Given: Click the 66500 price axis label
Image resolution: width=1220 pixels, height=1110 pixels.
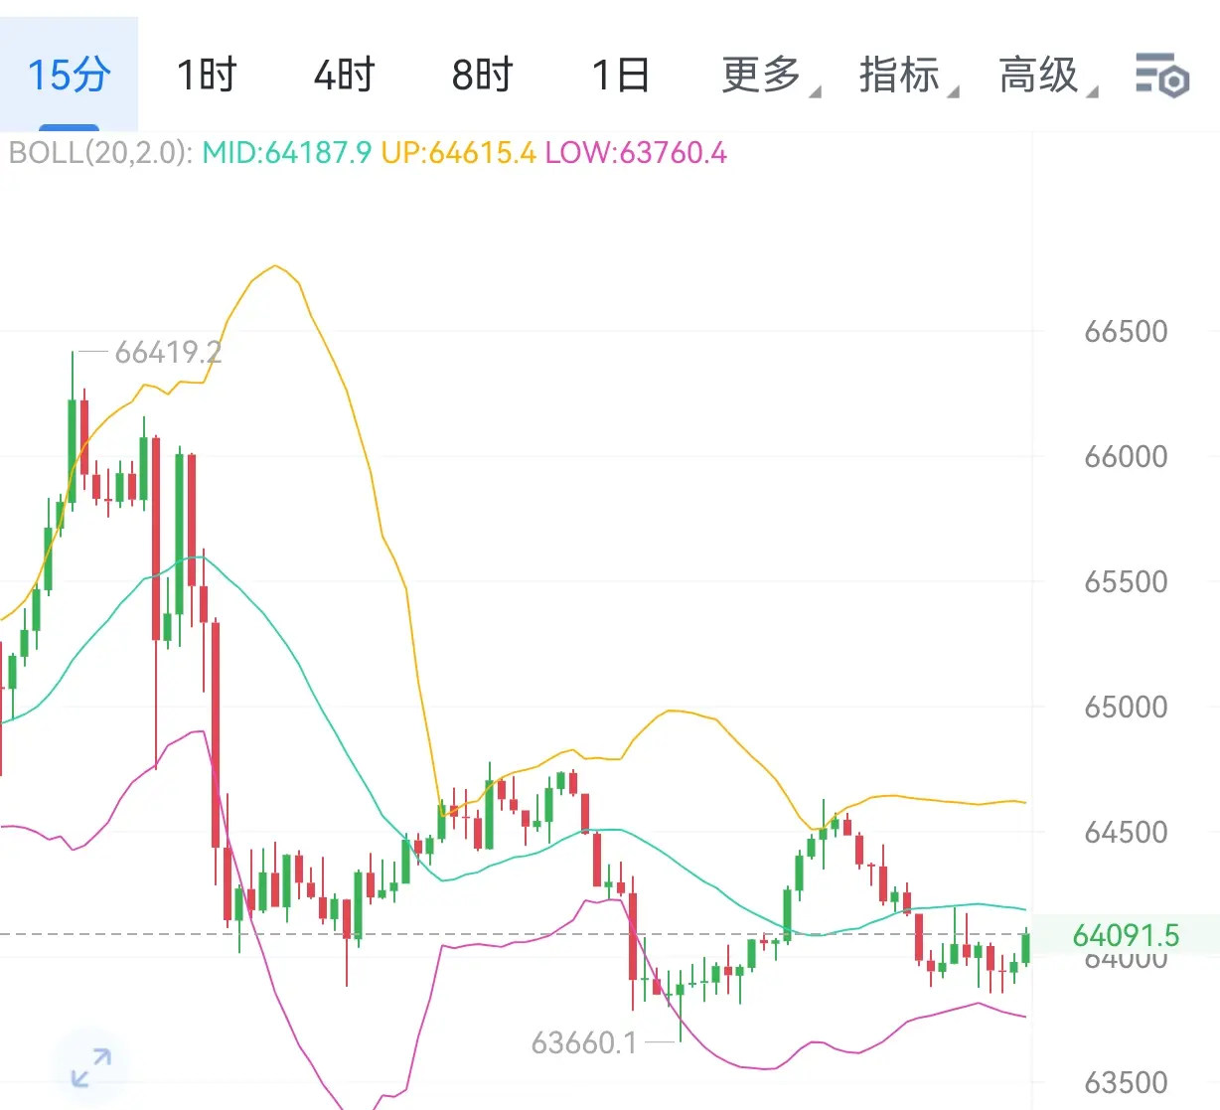Looking at the screenshot, I should tap(1126, 331).
